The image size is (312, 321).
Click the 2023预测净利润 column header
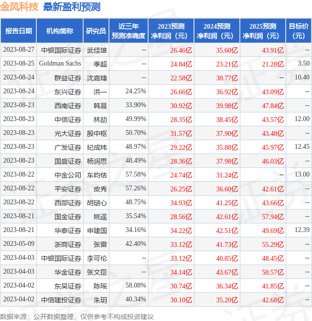[x=171, y=31]
